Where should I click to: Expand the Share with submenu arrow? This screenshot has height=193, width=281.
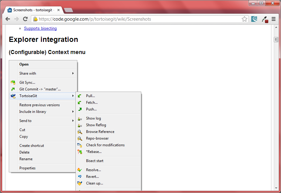point(73,73)
